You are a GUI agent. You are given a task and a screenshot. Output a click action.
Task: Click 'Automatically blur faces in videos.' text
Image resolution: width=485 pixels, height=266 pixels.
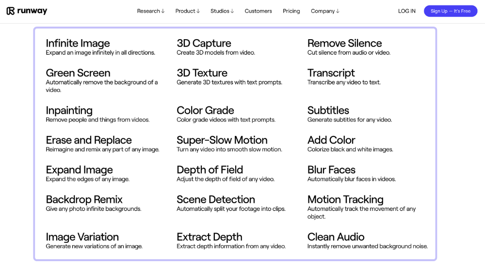pos(352,179)
